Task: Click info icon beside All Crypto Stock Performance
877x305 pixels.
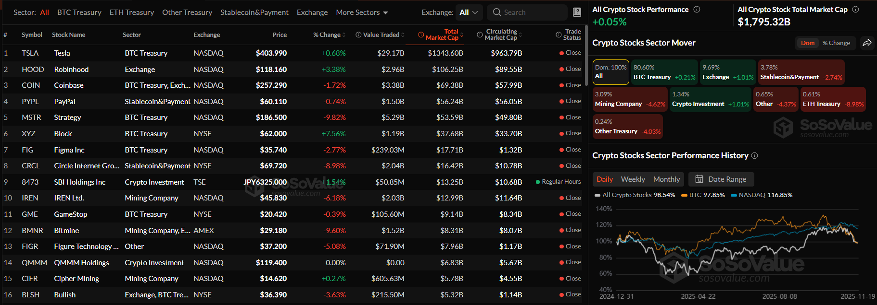Action: [697, 10]
